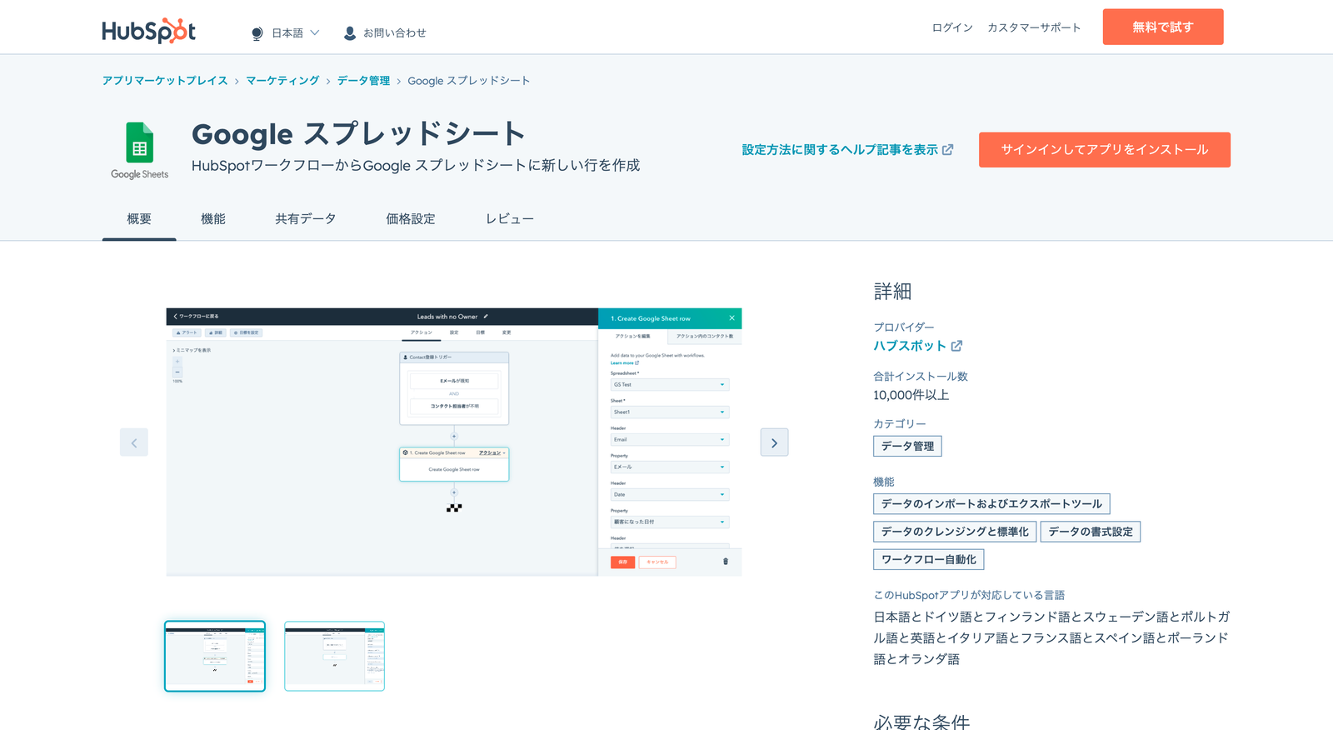
Task: Open the Spreadsheet GS Test dropdown
Action: (x=670, y=385)
